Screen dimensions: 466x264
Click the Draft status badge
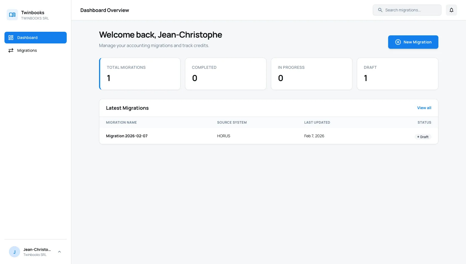423,137
